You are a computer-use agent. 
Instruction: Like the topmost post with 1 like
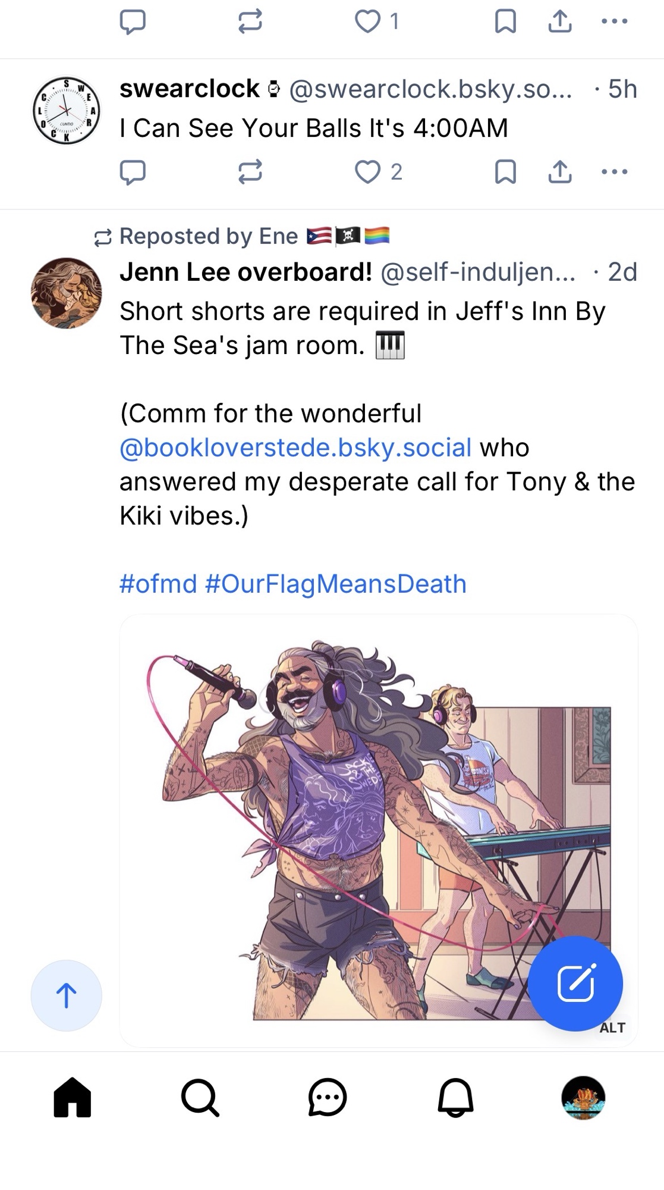point(368,22)
